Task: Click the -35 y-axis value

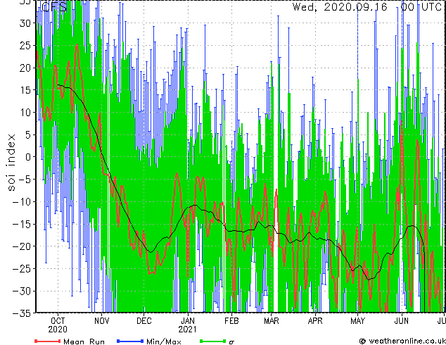Action: click(x=22, y=313)
